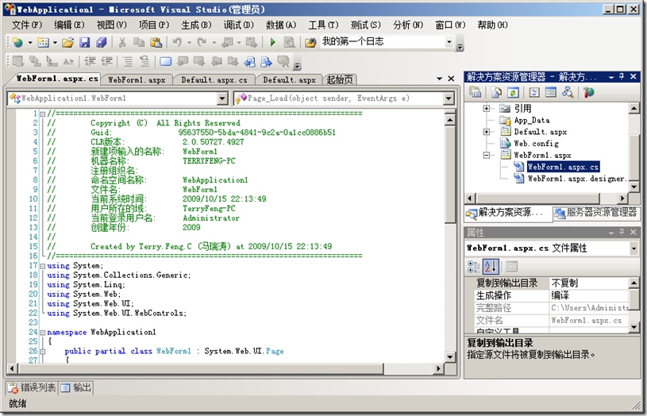The width and height of the screenshot is (647, 416).
Task: Click the Save All icon
Action: pos(101,42)
